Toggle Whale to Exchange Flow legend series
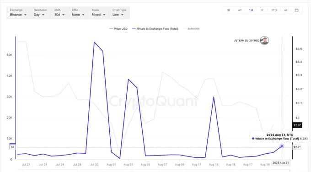Screen dimensions: 311x172 tap(155, 29)
